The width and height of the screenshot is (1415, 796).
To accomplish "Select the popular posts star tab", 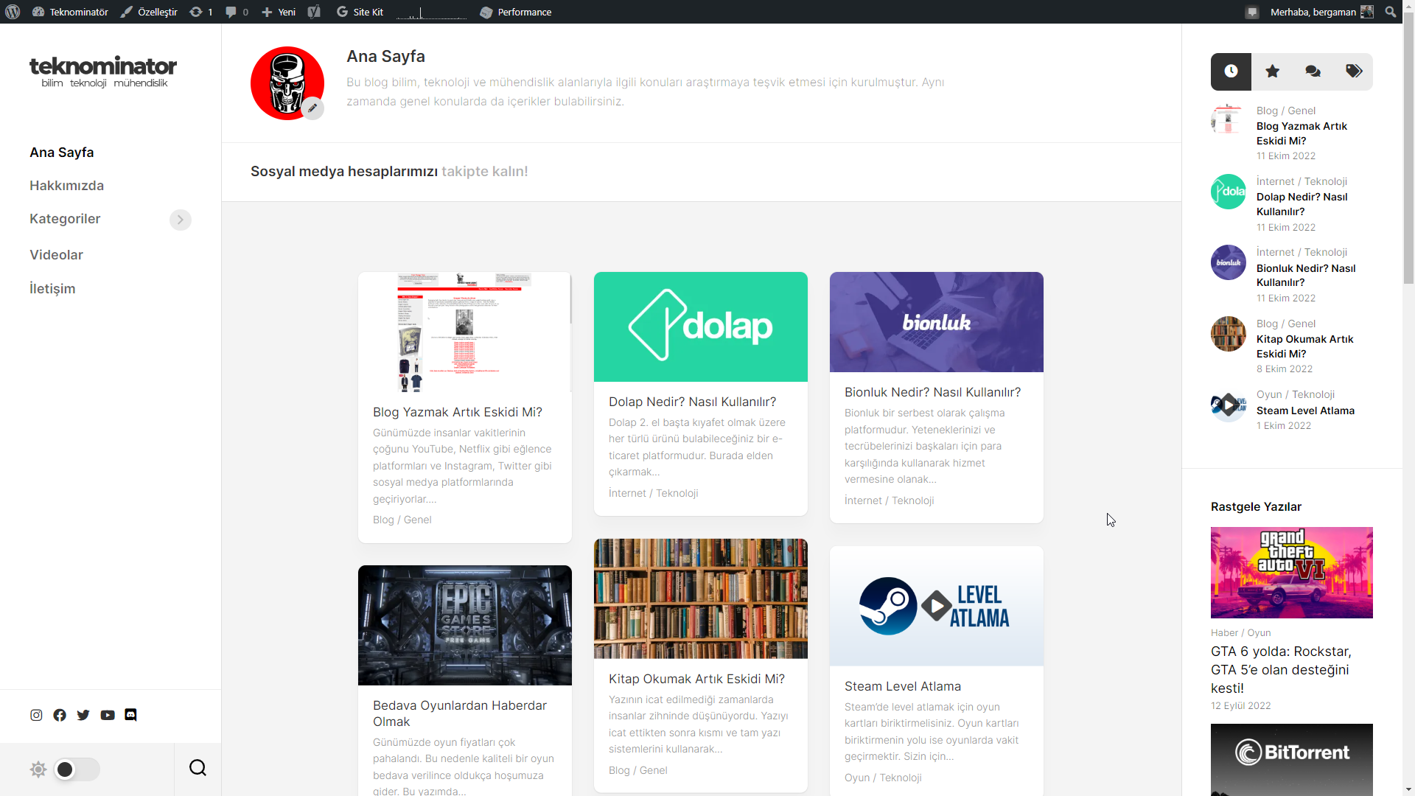I will tap(1272, 71).
